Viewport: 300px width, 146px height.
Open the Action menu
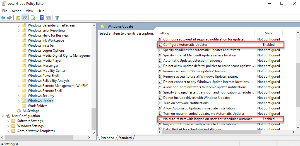(16, 11)
